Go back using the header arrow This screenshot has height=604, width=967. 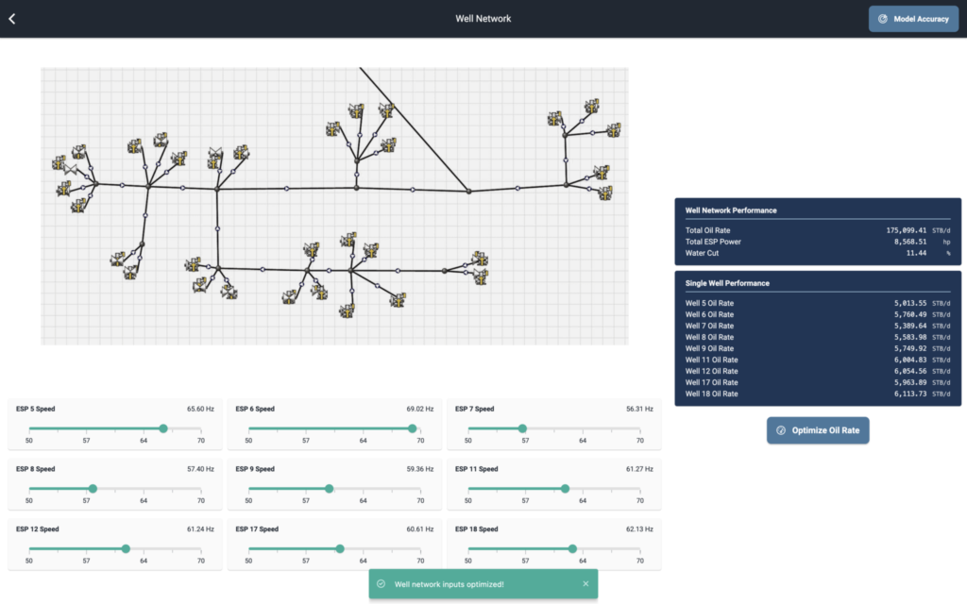12,19
